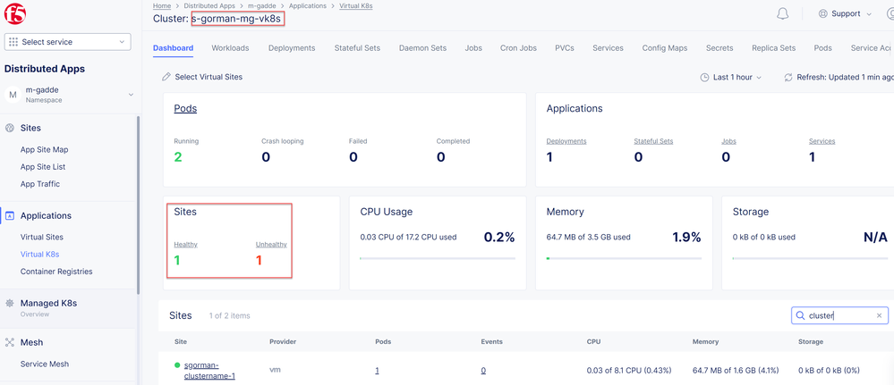Click the F5 logo icon
This screenshot has height=385, width=894.
point(17,13)
